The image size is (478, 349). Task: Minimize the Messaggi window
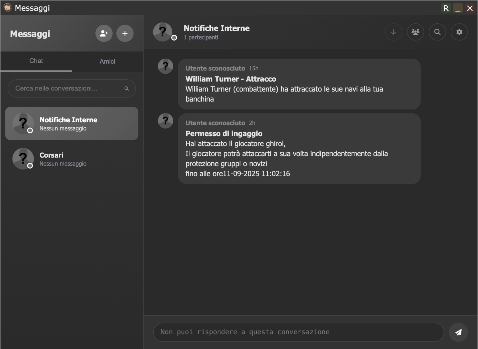(x=458, y=8)
